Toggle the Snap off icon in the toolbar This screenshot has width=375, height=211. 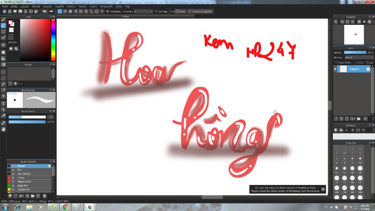pos(60,11)
